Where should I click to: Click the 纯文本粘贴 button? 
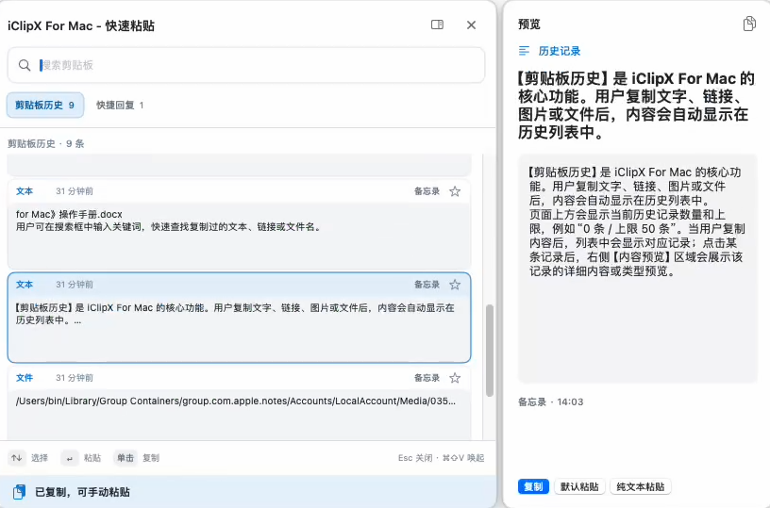pos(641,486)
